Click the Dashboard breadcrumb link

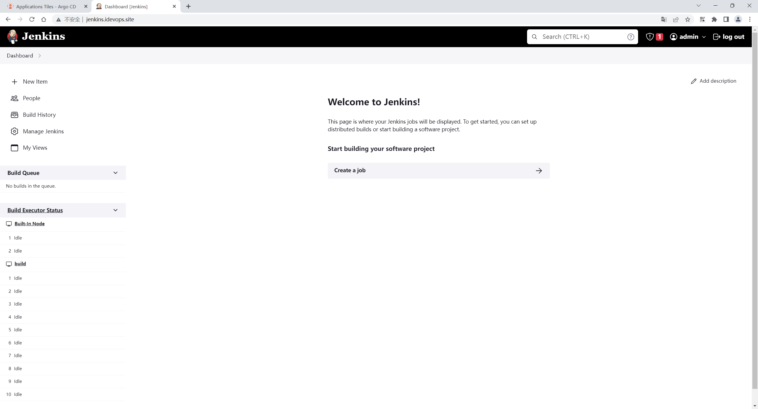point(20,56)
